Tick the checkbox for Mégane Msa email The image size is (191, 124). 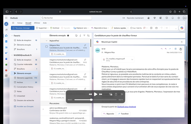click(x=47, y=46)
